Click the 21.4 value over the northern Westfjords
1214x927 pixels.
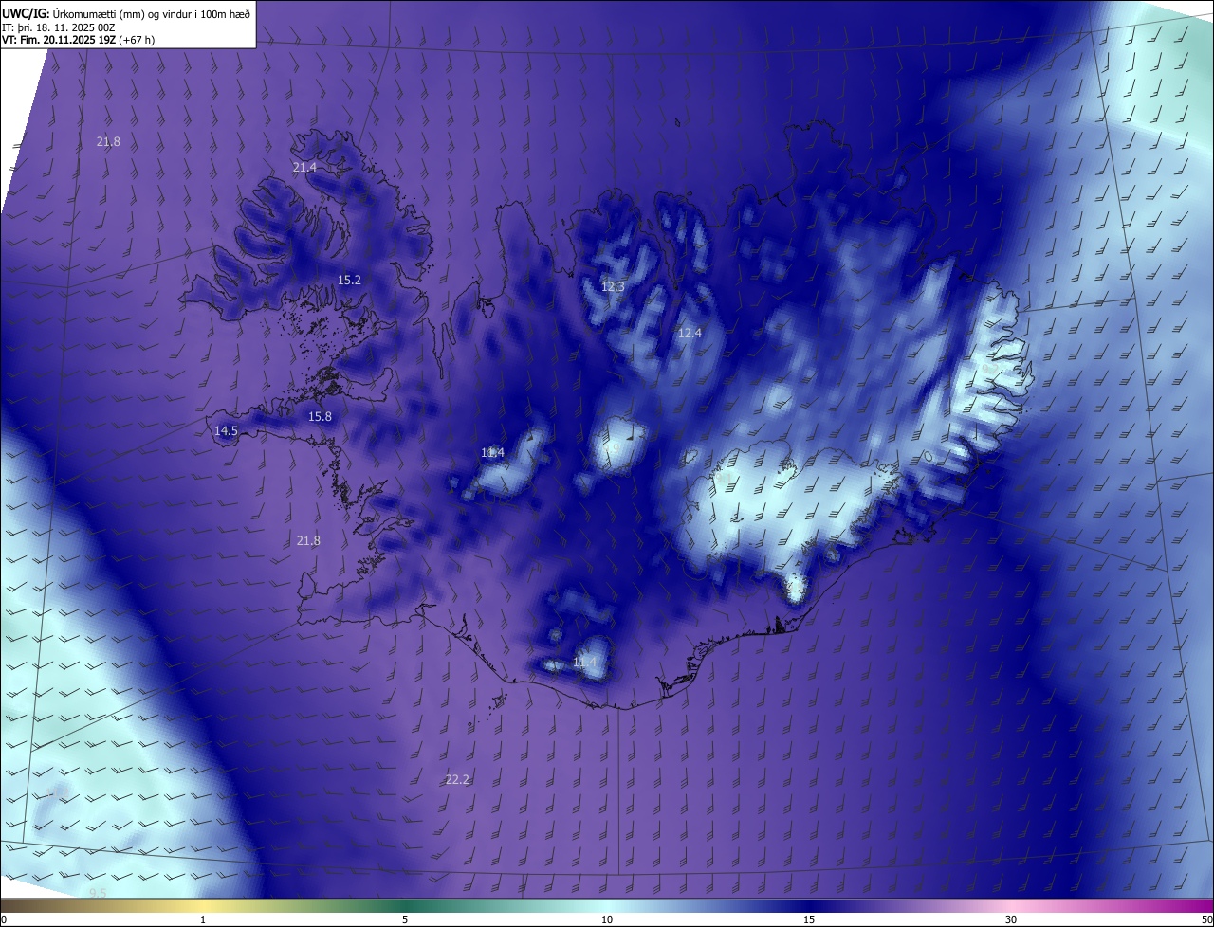304,167
